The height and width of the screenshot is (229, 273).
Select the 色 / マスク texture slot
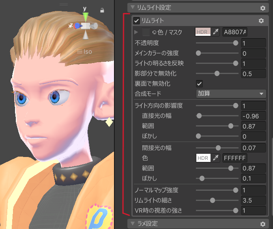pos(146,32)
